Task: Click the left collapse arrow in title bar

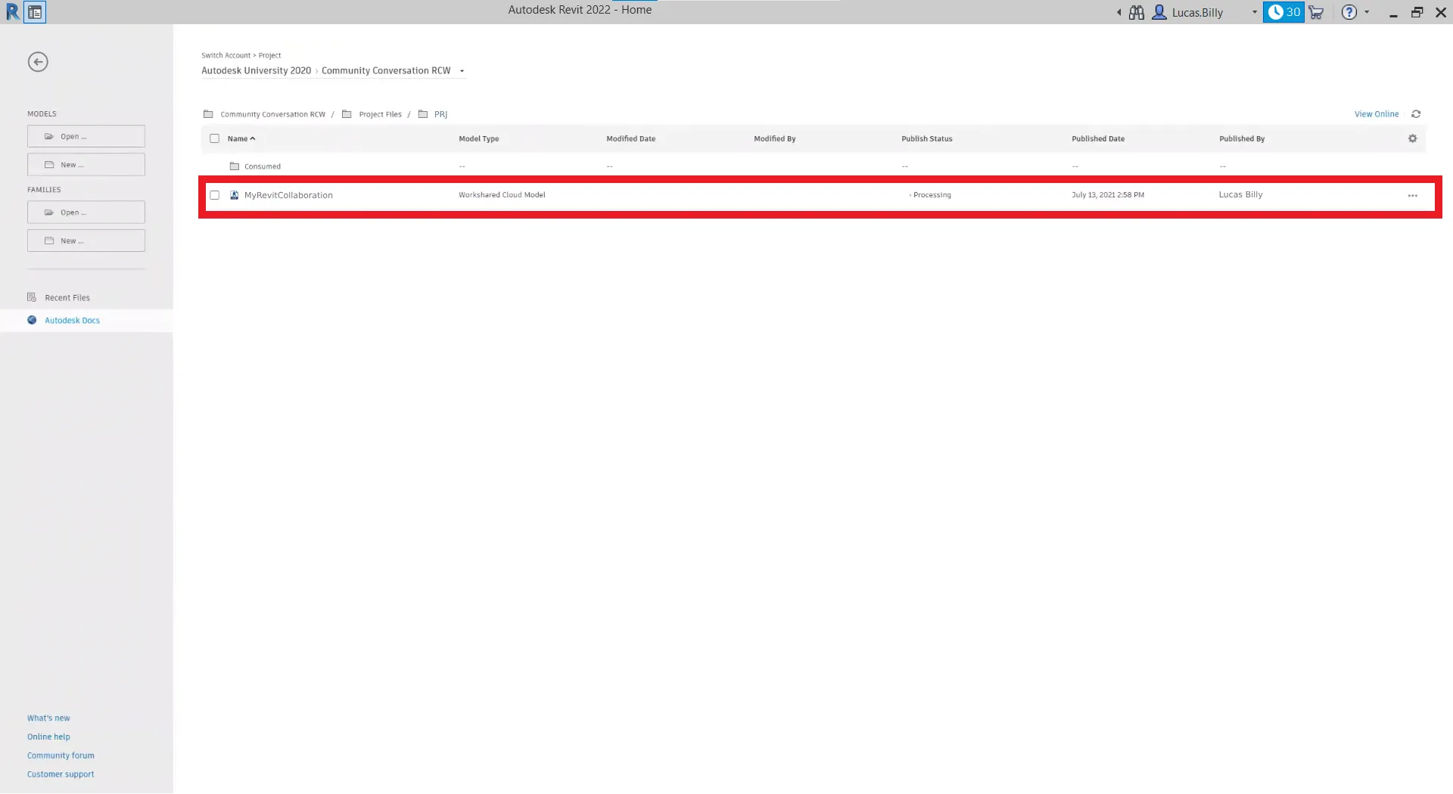Action: click(x=1119, y=12)
